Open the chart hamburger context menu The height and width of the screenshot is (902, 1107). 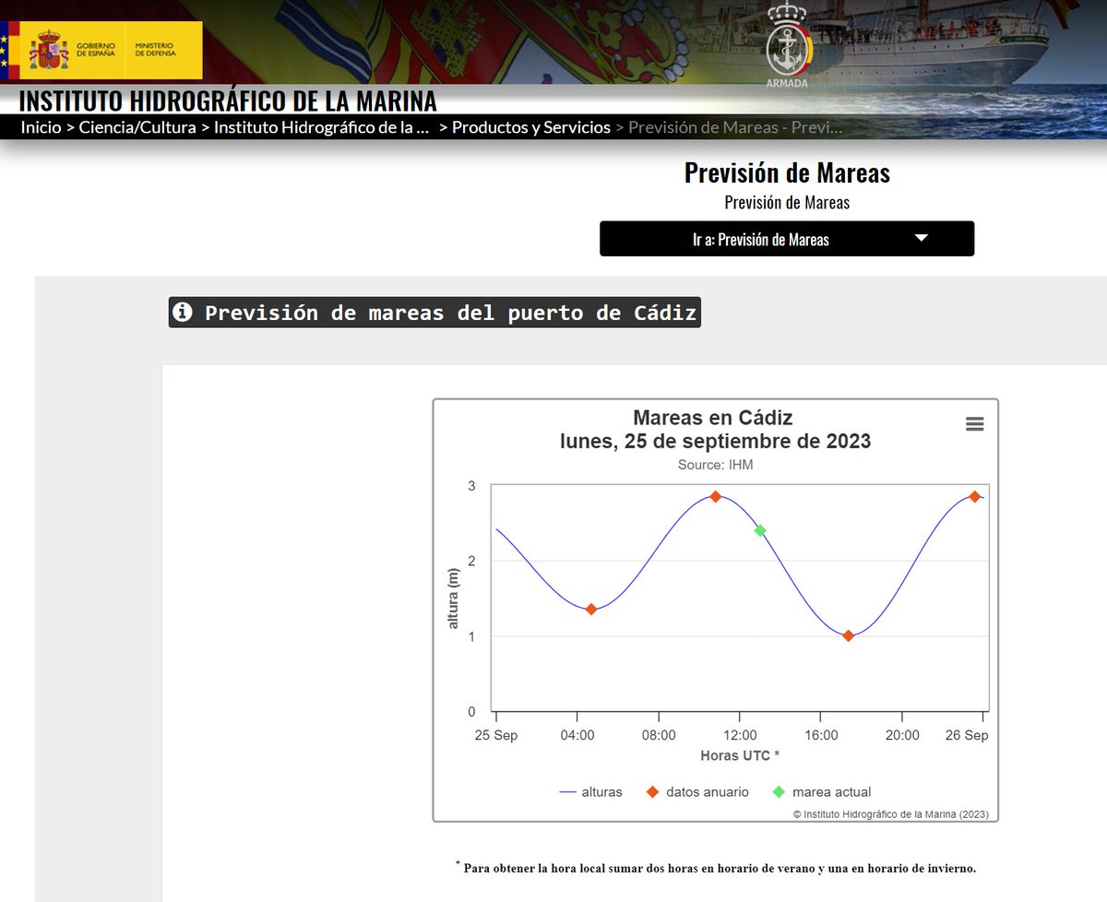974,424
